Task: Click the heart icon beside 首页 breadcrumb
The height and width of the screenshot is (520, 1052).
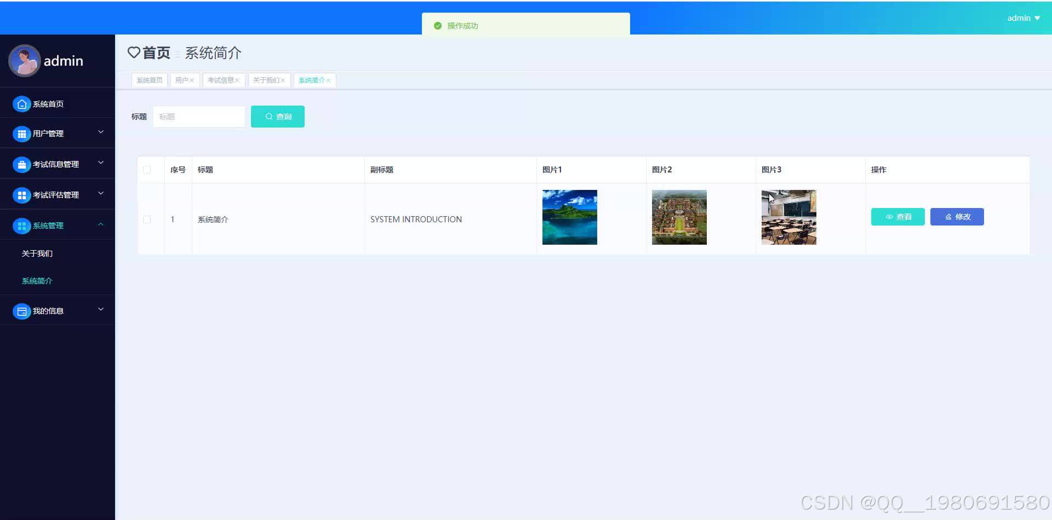Action: [134, 53]
